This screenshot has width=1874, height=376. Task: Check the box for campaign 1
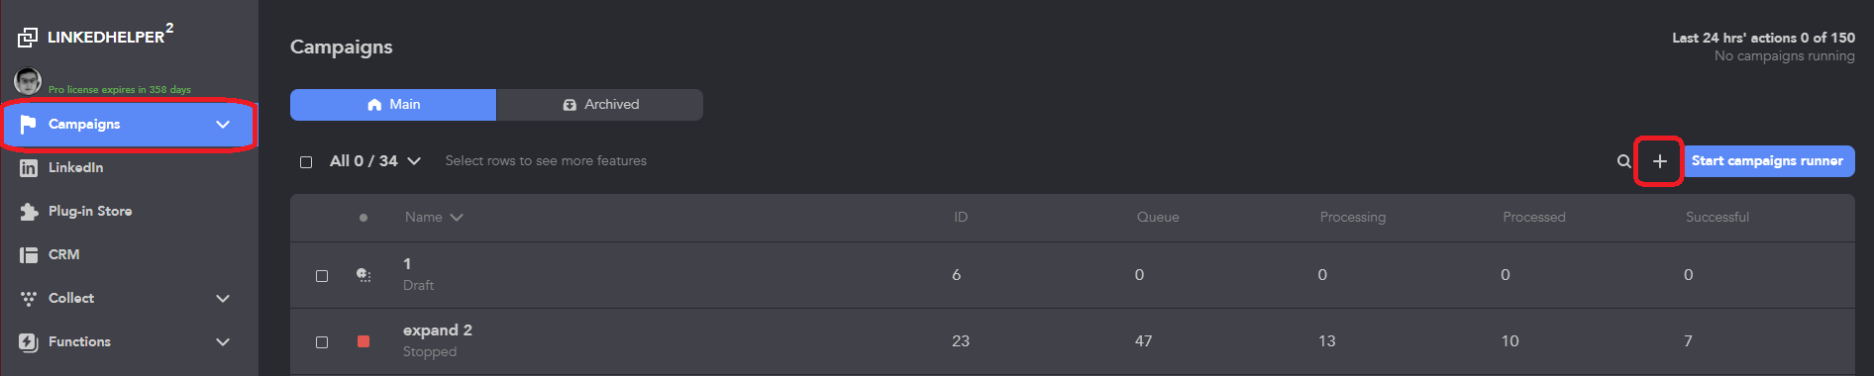click(x=322, y=276)
